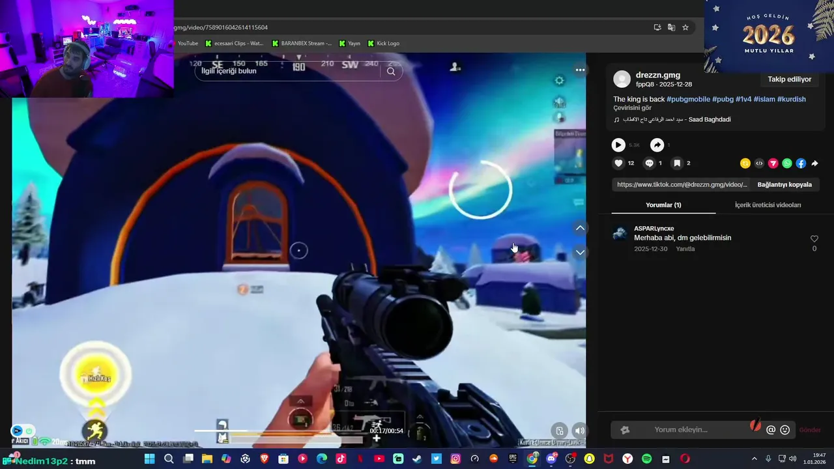Open the emoji picker in the comment box
Image resolution: width=834 pixels, height=469 pixels.
(x=784, y=430)
